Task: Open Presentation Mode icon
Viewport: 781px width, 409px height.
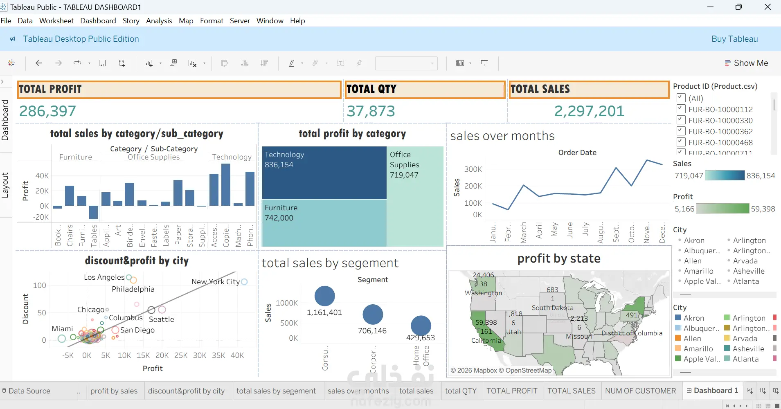Action: [x=484, y=63]
